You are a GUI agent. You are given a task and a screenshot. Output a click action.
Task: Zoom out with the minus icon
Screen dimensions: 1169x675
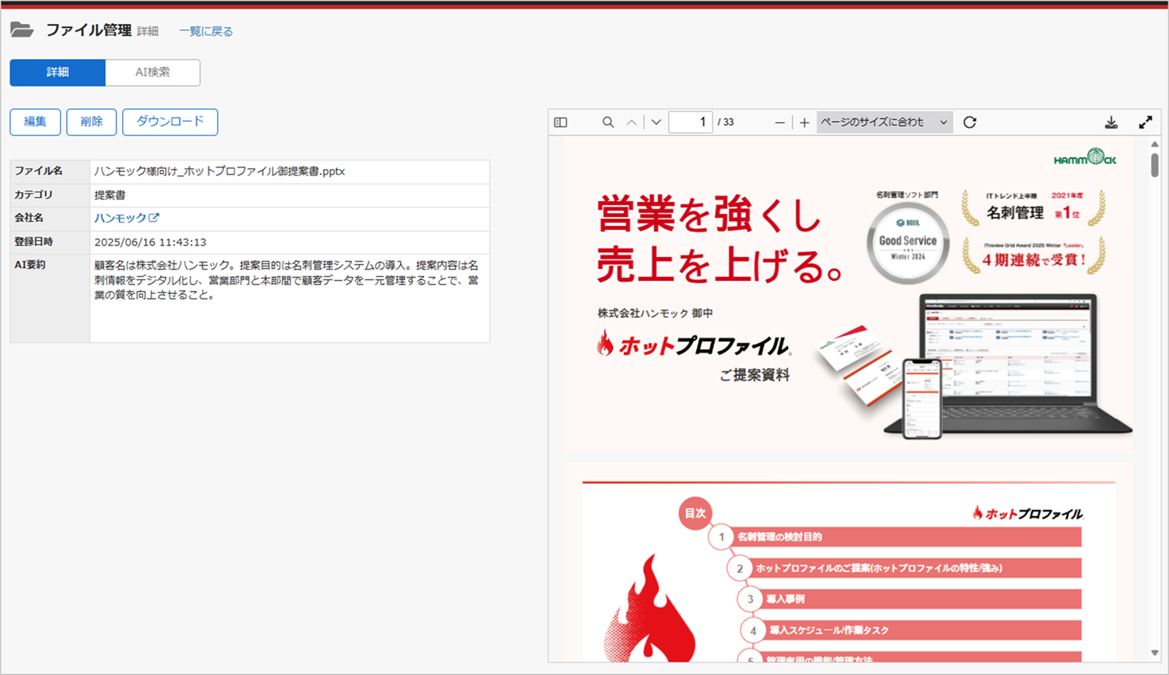779,122
